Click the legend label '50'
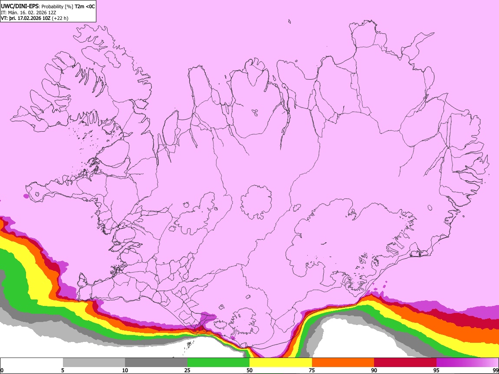 click(249, 370)
